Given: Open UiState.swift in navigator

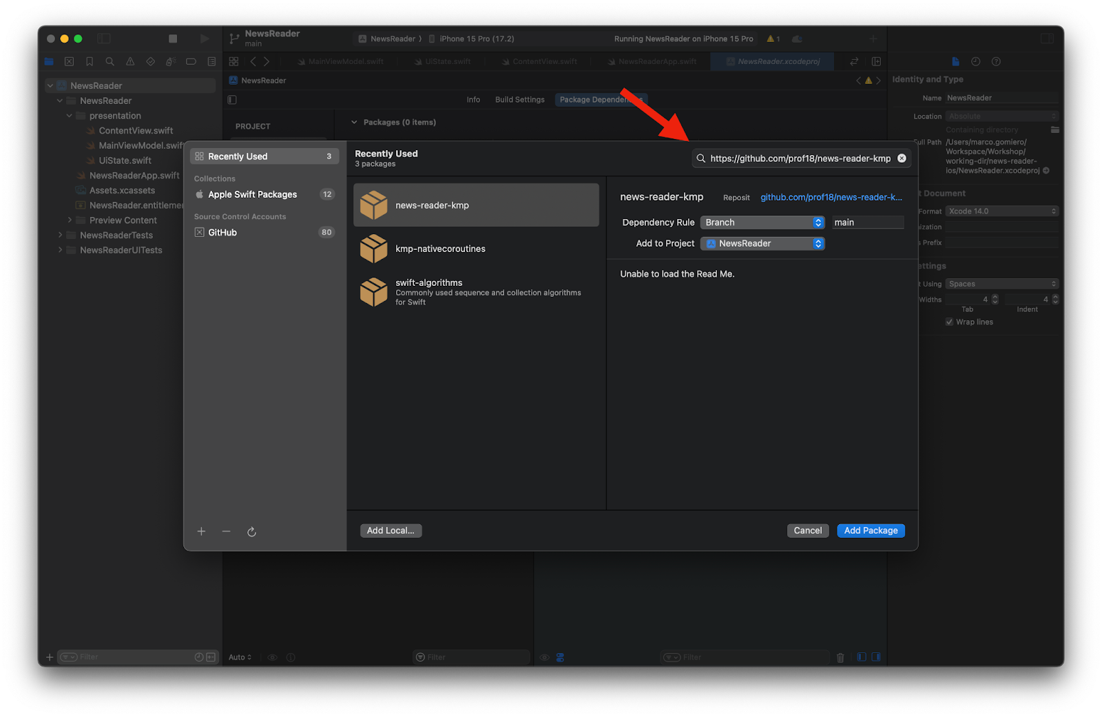Looking at the screenshot, I should point(119,160).
